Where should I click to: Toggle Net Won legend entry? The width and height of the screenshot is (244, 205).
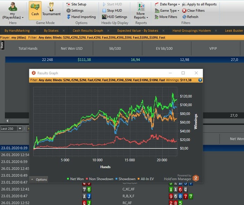pyautogui.click(x=75, y=179)
